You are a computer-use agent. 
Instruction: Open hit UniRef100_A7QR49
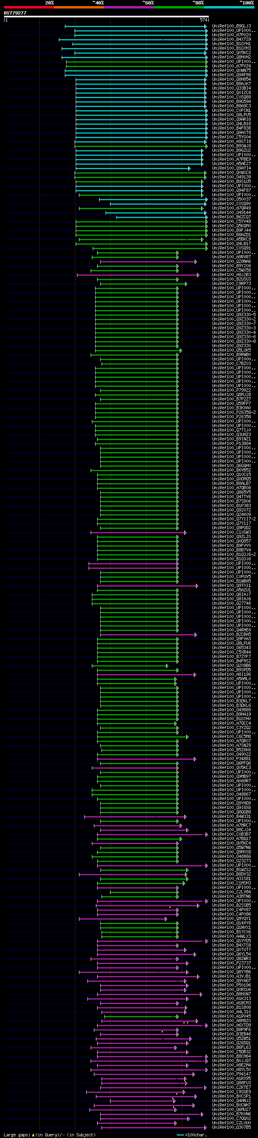tap(231, 208)
